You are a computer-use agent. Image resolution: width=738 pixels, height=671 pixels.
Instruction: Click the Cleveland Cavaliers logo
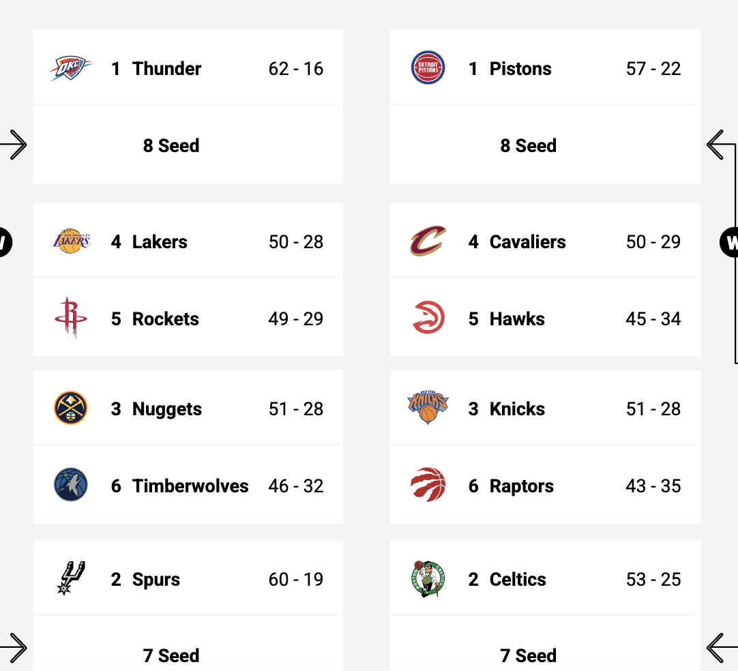pos(428,241)
